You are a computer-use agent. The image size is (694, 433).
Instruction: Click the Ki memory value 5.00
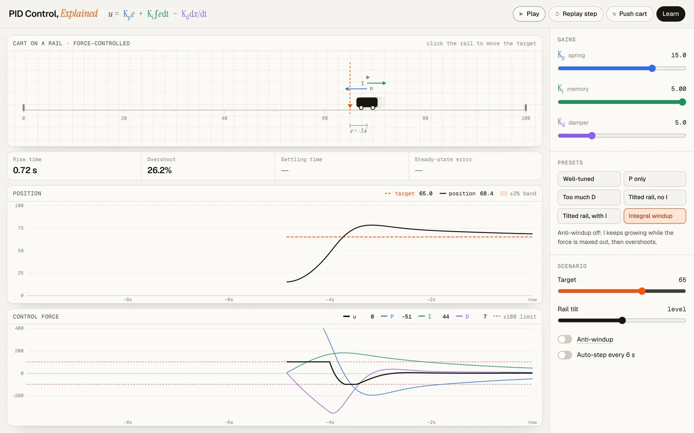point(678,89)
